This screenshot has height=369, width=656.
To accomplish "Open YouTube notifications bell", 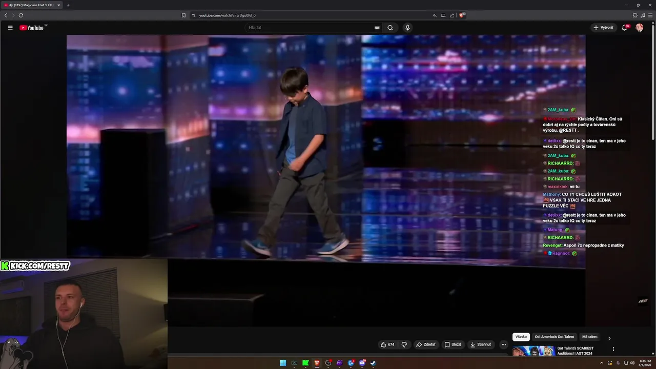I will [x=625, y=28].
